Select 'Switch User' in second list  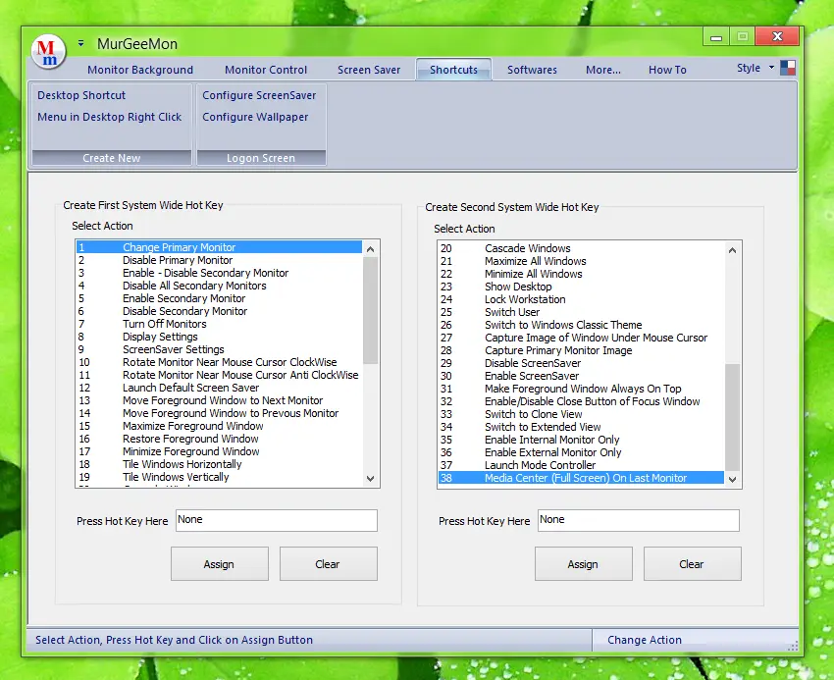tap(581, 312)
